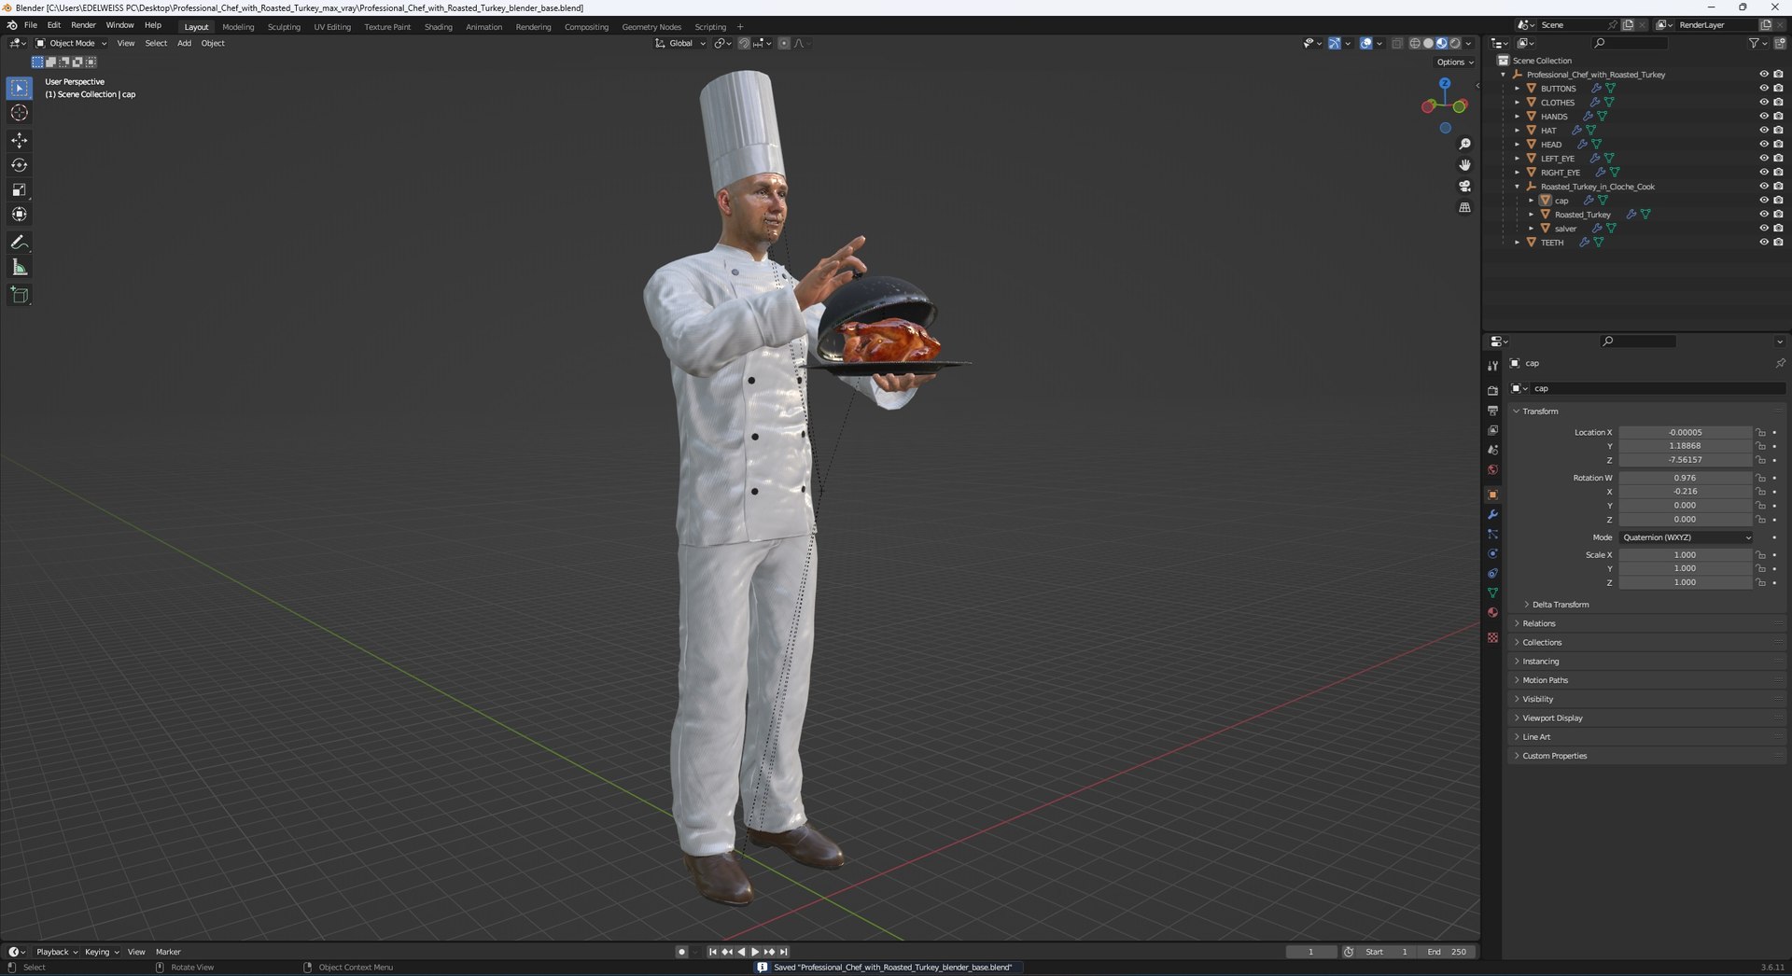This screenshot has width=1792, height=976.
Task: Play animation forward
Action: [x=755, y=952]
